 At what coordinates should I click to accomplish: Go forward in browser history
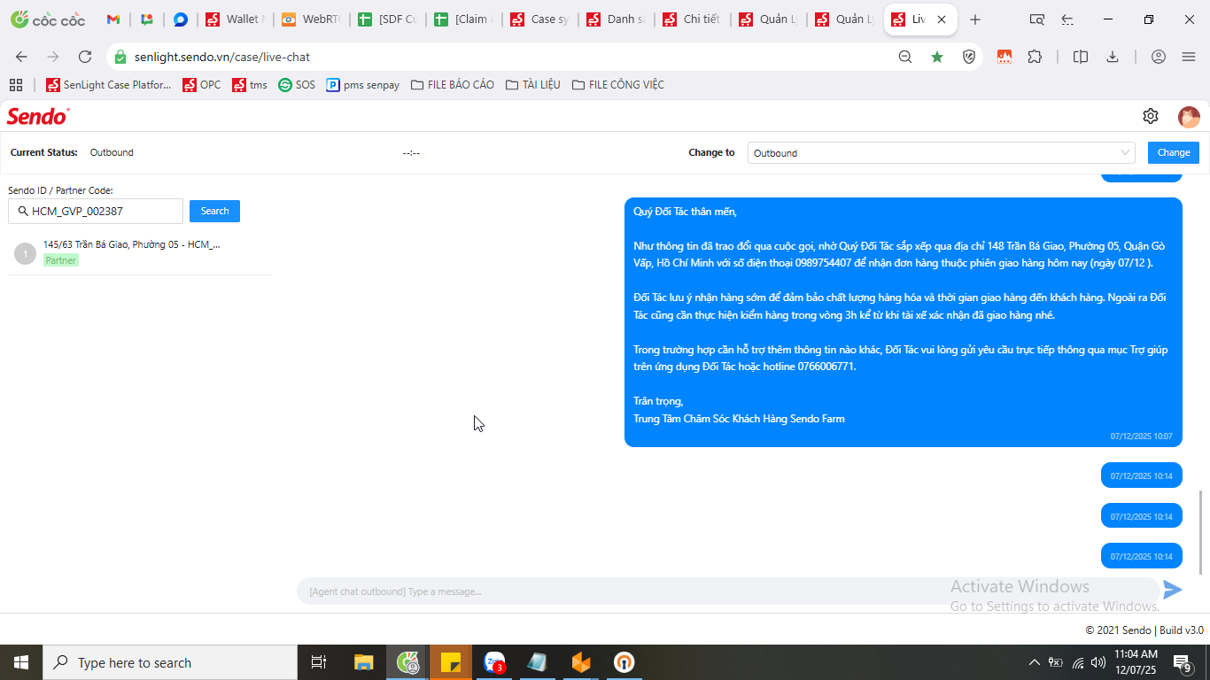pyautogui.click(x=53, y=57)
